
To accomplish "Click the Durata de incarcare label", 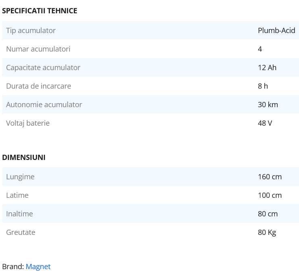I will pos(38,86).
